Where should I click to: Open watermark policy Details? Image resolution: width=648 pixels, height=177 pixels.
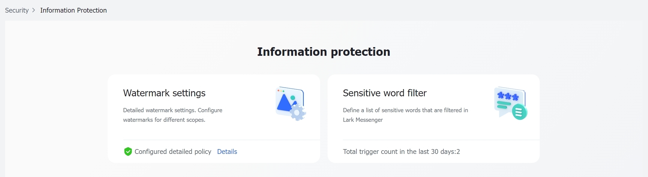[227, 152]
